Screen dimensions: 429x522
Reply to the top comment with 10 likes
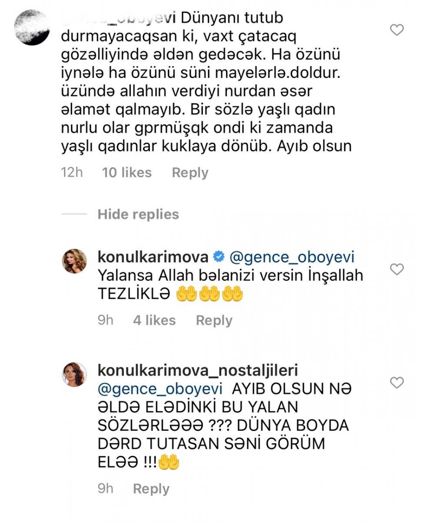coord(190,173)
